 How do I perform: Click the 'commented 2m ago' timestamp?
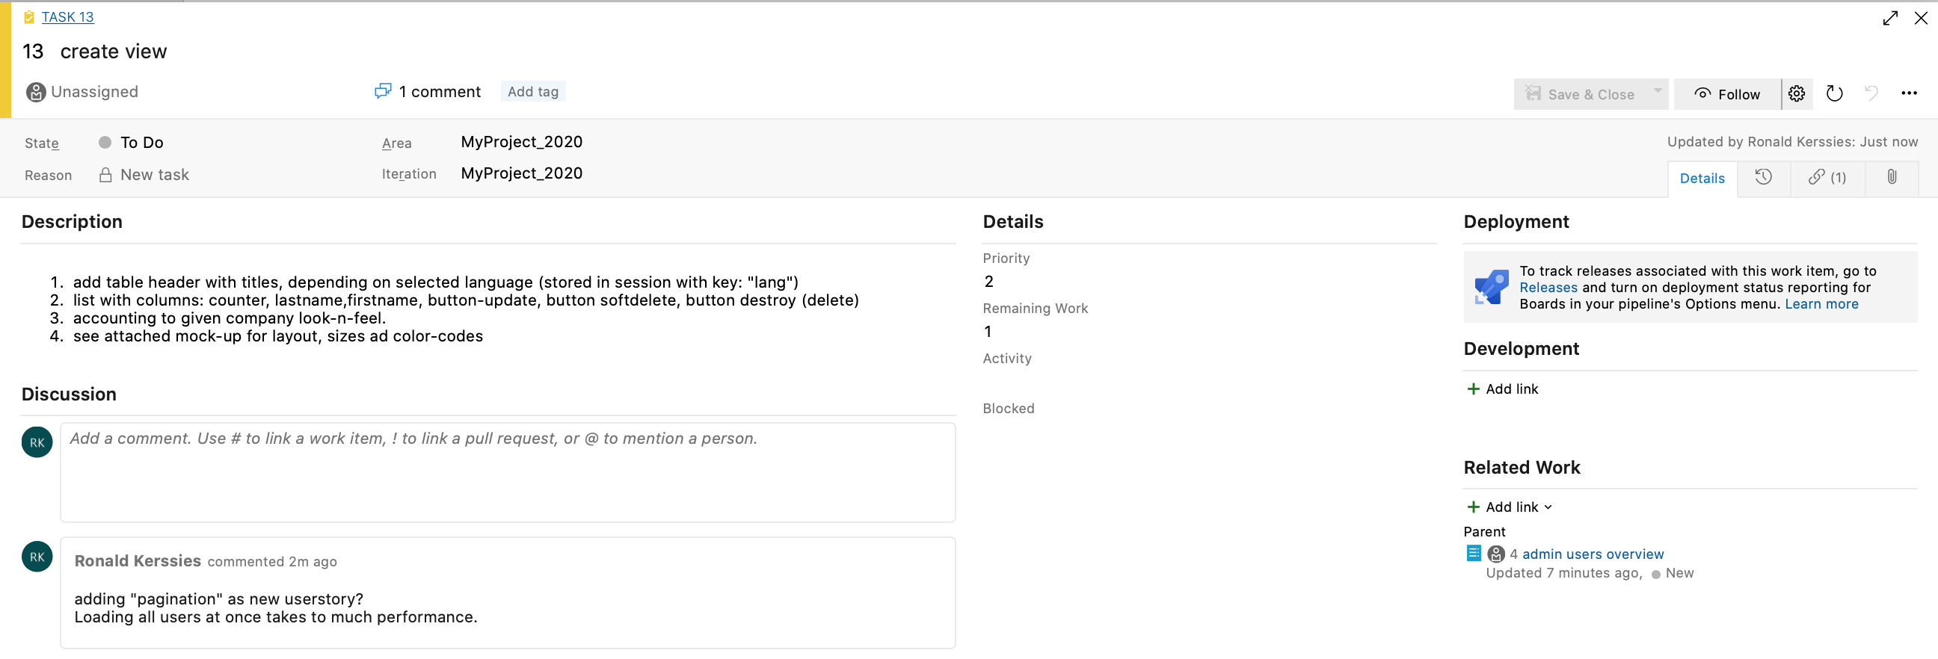point(272,561)
